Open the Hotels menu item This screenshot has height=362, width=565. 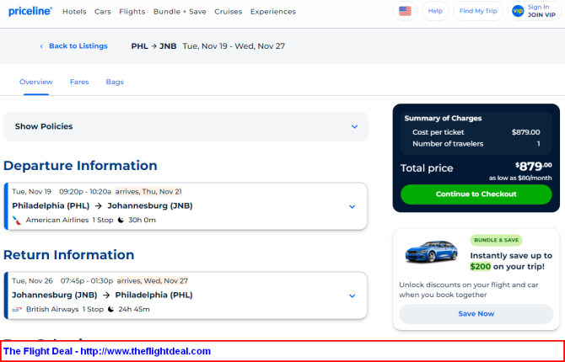(x=74, y=12)
